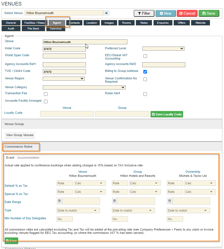Viewport: 224px width, 249px height.
Task: Open Group Special % Calc dropdown
Action: (x=145, y=192)
